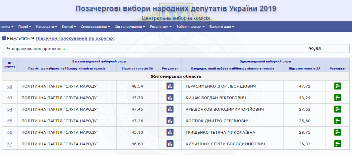Open the Кандидати dropdown menu

point(46,27)
